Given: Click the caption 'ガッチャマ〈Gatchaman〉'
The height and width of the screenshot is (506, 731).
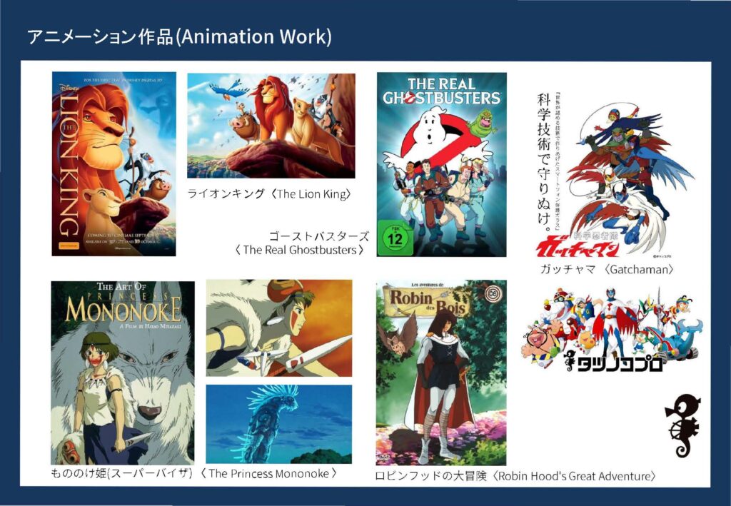Looking at the screenshot, I should pyautogui.click(x=607, y=269).
